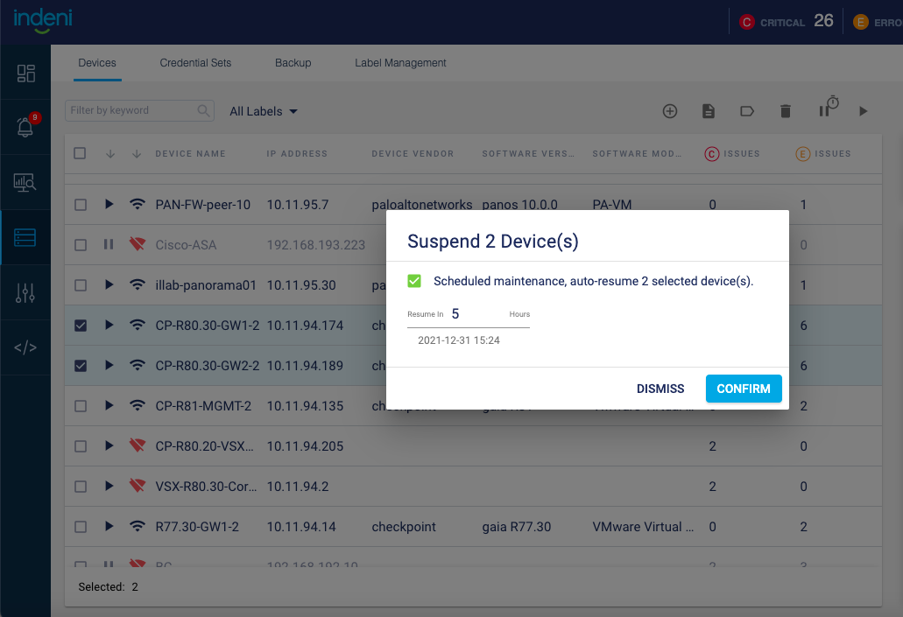This screenshot has height=617, width=903.
Task: Click the Error E badge icon
Action: [x=860, y=23]
